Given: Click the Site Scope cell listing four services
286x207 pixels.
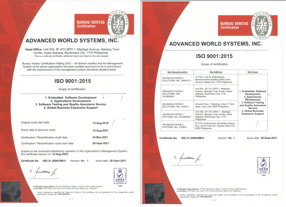Looking at the screenshot, I should pyautogui.click(x=253, y=102).
